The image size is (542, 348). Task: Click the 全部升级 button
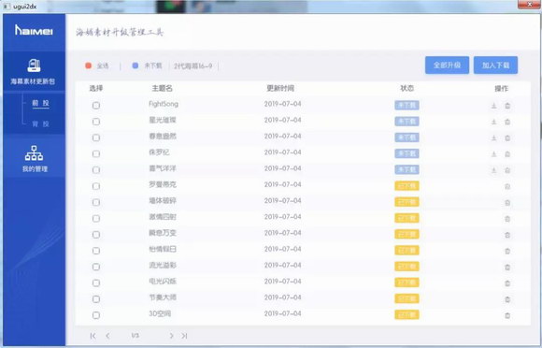click(x=447, y=65)
